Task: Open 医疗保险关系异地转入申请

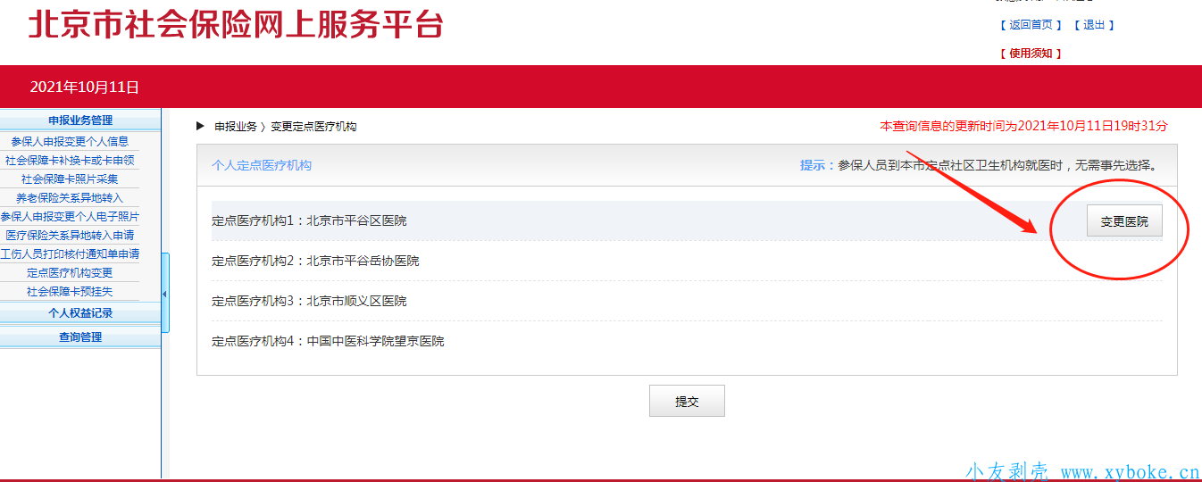Action: (x=70, y=236)
